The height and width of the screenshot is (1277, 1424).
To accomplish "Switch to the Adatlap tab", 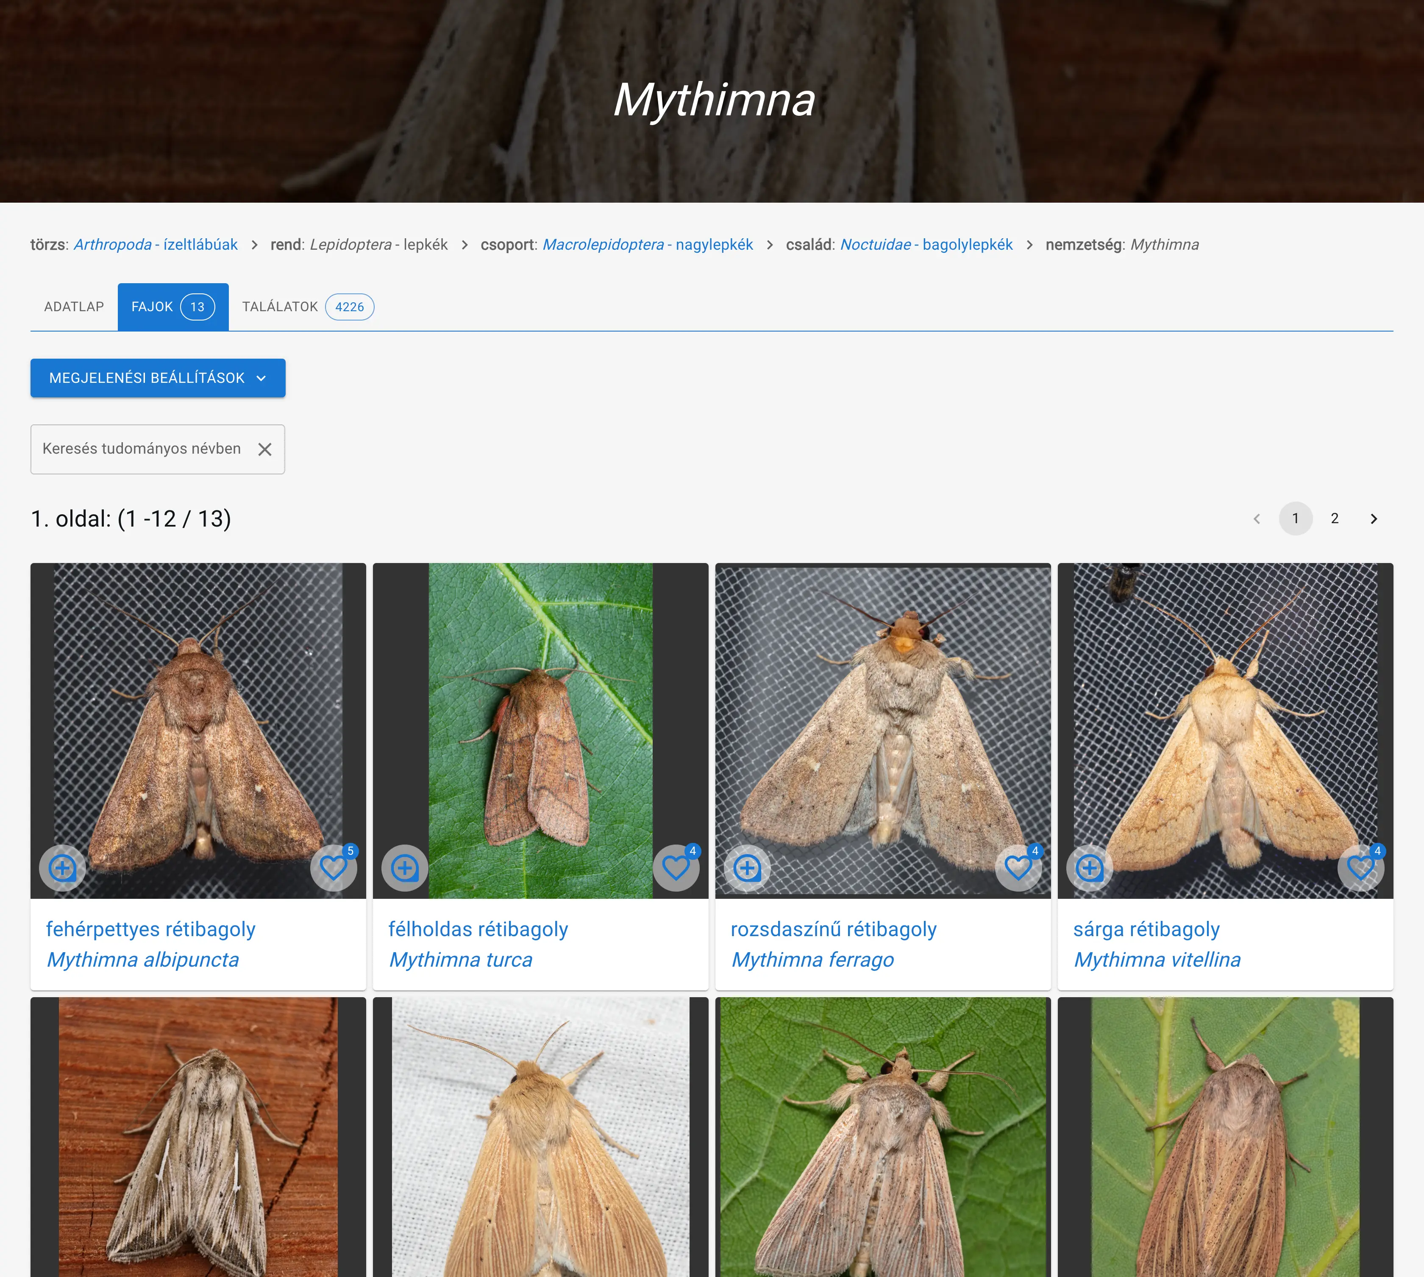I will (74, 307).
